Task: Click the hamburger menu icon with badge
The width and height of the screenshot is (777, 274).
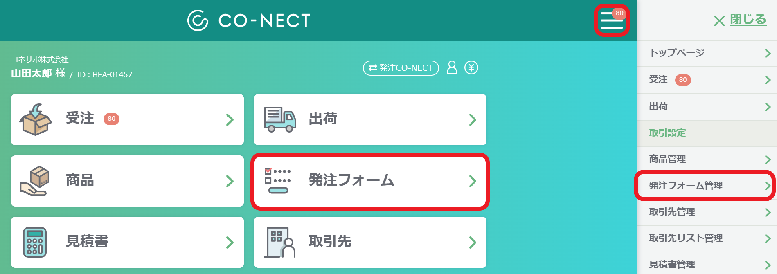Action: point(612,20)
